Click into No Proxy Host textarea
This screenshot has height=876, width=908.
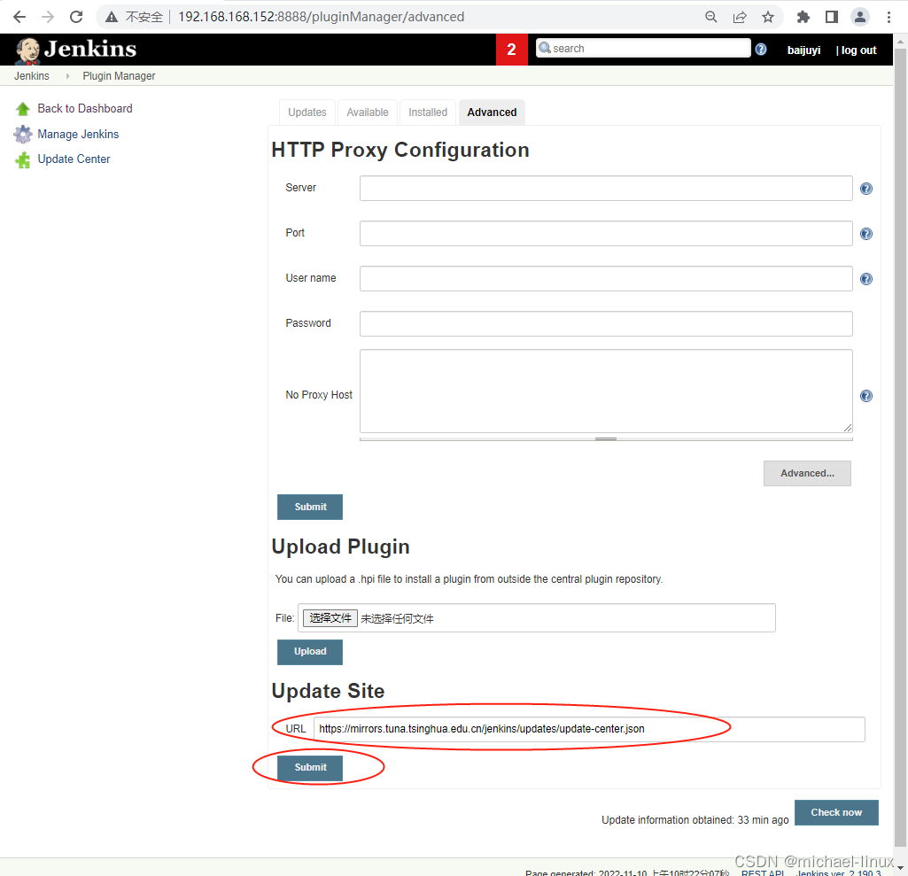click(x=606, y=391)
